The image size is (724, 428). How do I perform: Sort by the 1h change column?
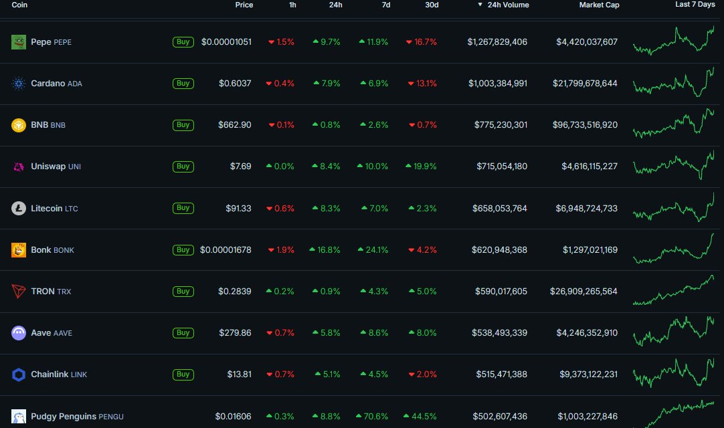click(292, 5)
